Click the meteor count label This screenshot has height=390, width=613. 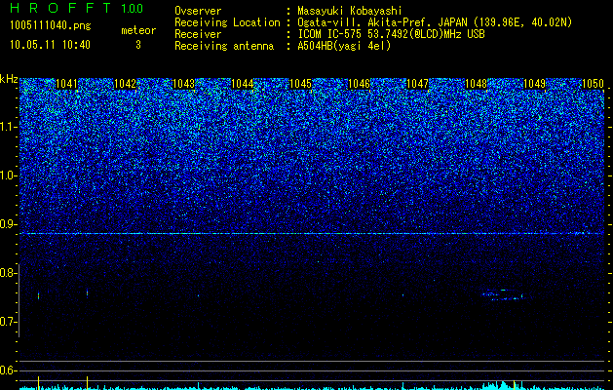click(138, 30)
